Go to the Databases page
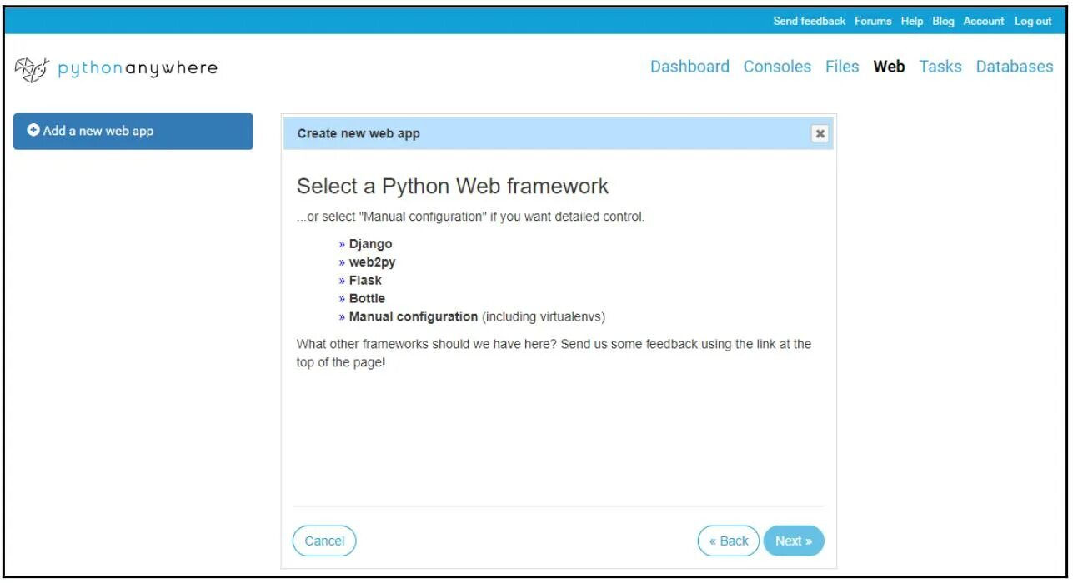Viewport: 1073px width, 583px height. click(1015, 67)
